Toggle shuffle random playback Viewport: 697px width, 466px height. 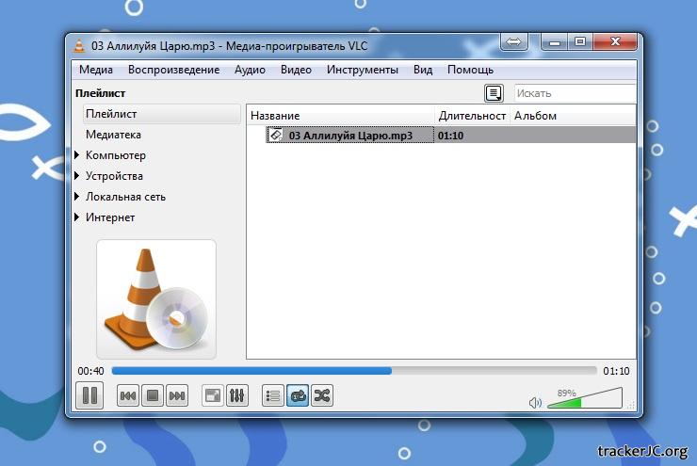click(321, 396)
